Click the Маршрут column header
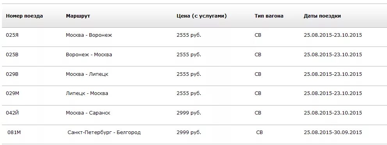The width and height of the screenshot is (387, 145). tap(78, 16)
